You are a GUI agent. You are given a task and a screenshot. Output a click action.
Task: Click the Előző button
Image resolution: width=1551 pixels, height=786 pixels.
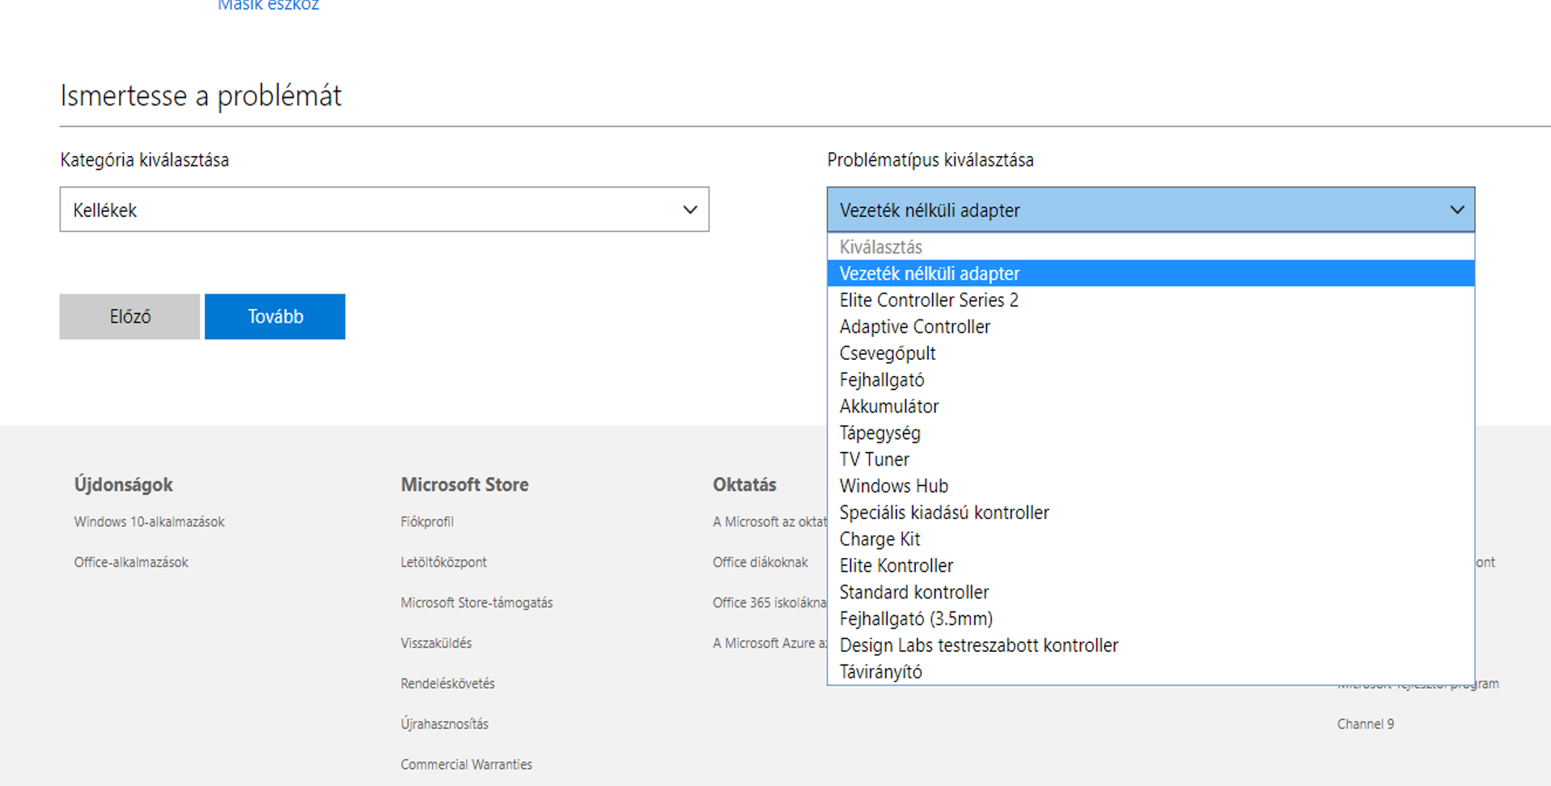(x=129, y=316)
